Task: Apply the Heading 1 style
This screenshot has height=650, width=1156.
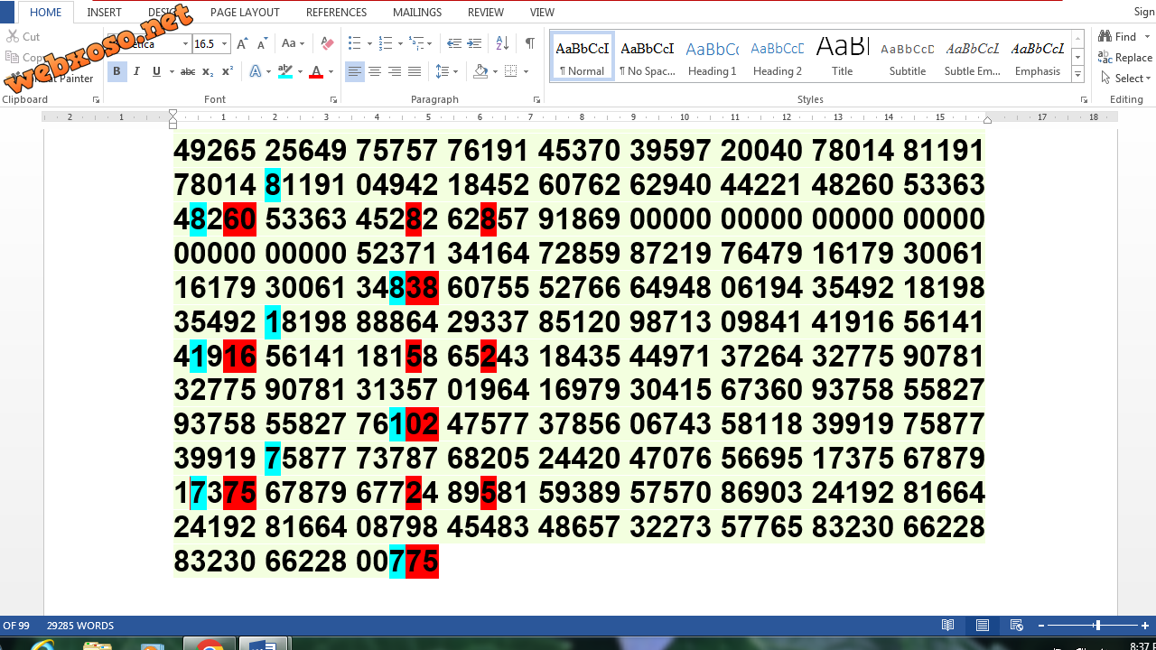Action: 712,58
